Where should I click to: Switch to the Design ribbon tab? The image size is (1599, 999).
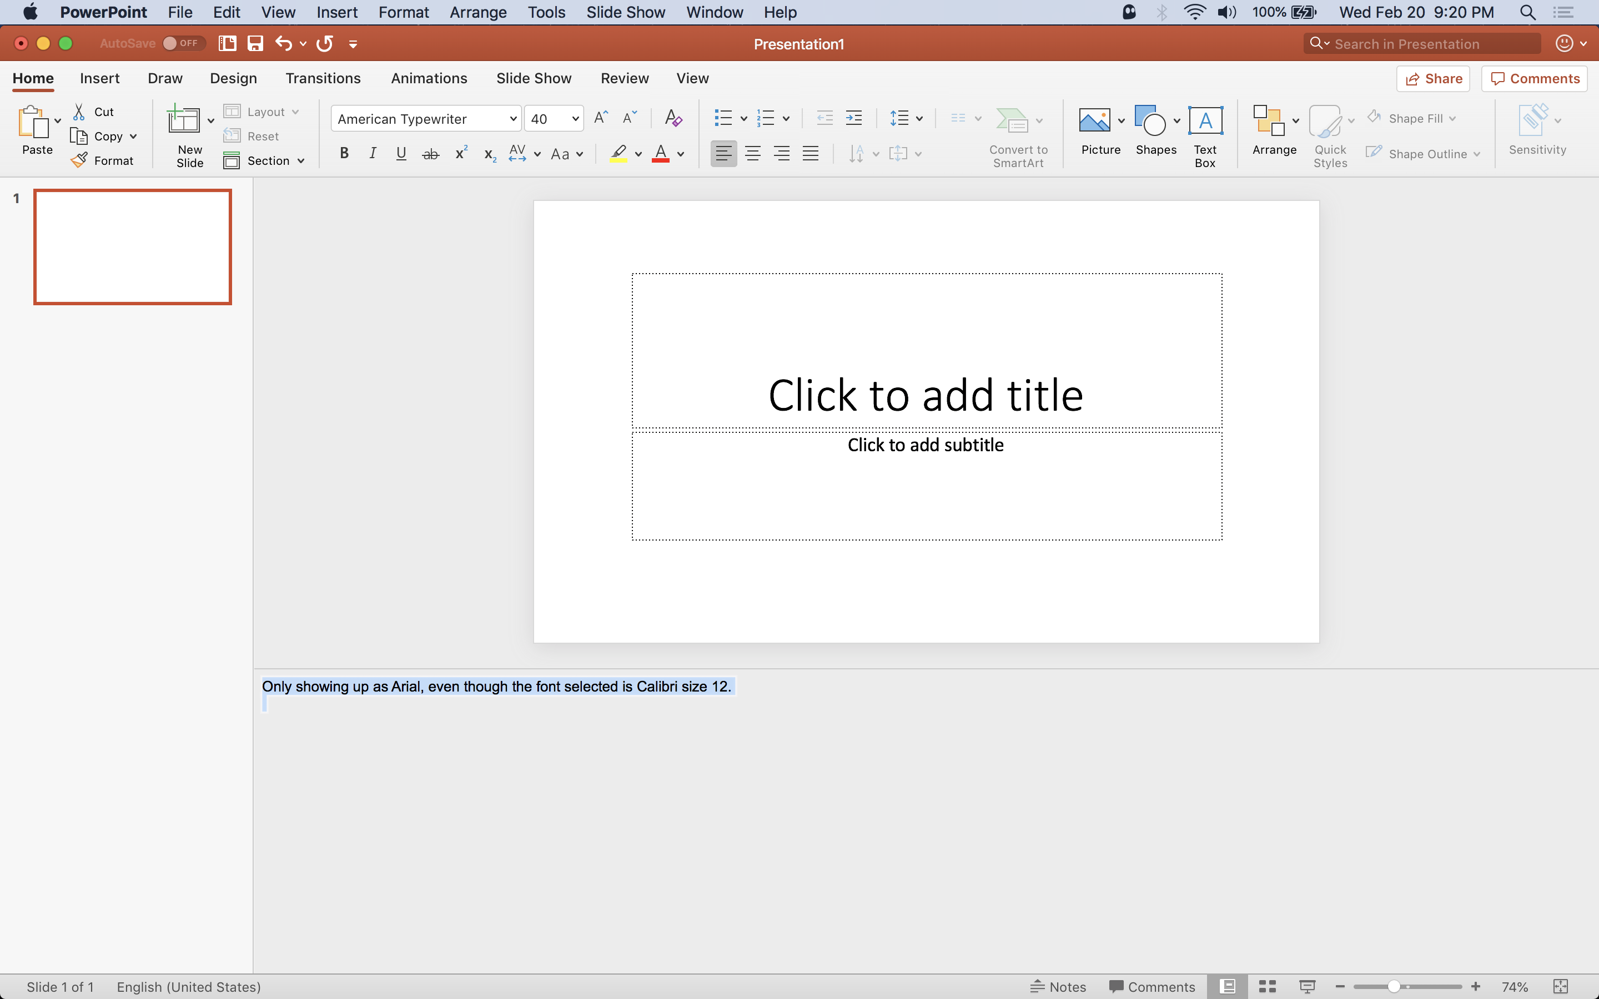click(x=233, y=79)
